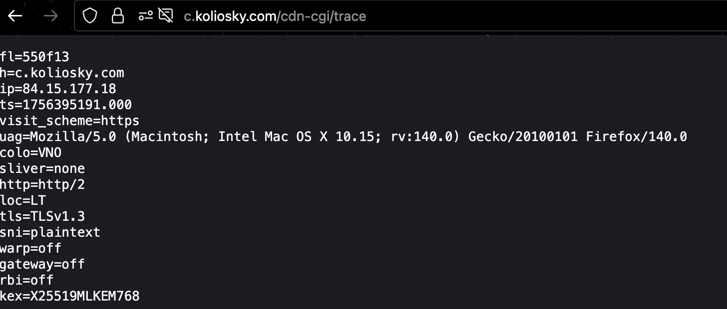Open the tracking protection shield panel
This screenshot has width=727, height=309.
point(90,16)
